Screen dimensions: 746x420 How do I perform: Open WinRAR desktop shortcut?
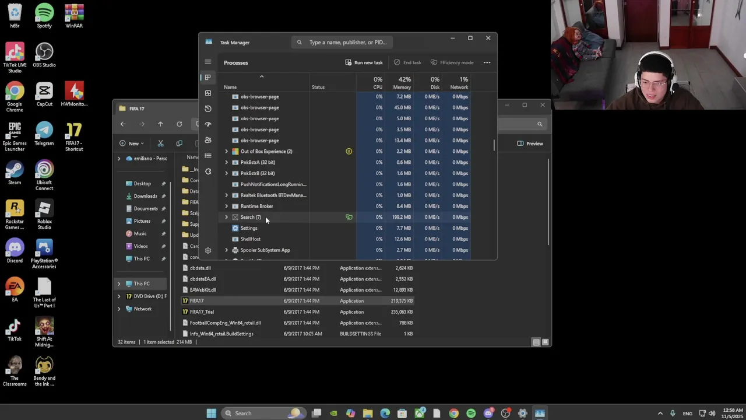[x=74, y=16]
